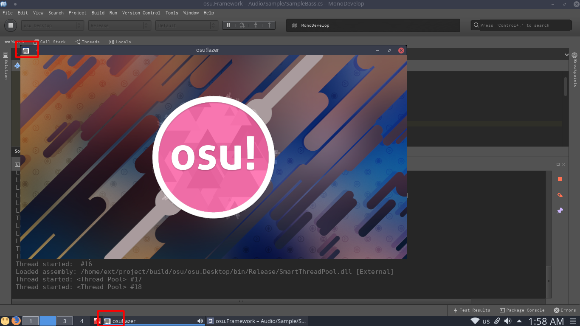Viewport: 580px width, 326px height.
Task: Switch to workspace 4 in the taskbar
Action: pos(82,321)
